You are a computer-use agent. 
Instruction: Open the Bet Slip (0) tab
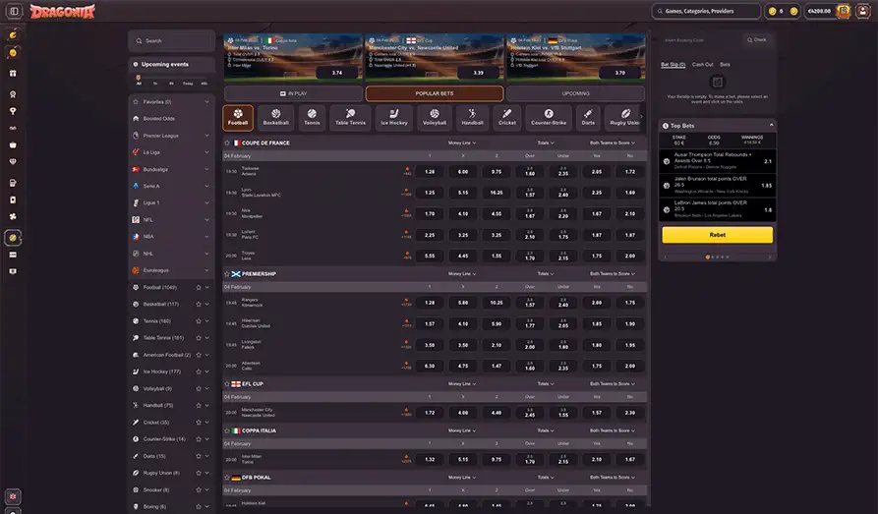point(673,65)
